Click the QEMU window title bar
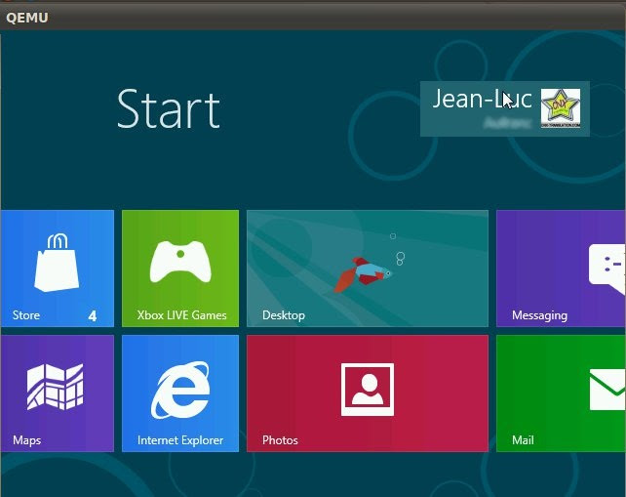The image size is (626, 497). (313, 18)
